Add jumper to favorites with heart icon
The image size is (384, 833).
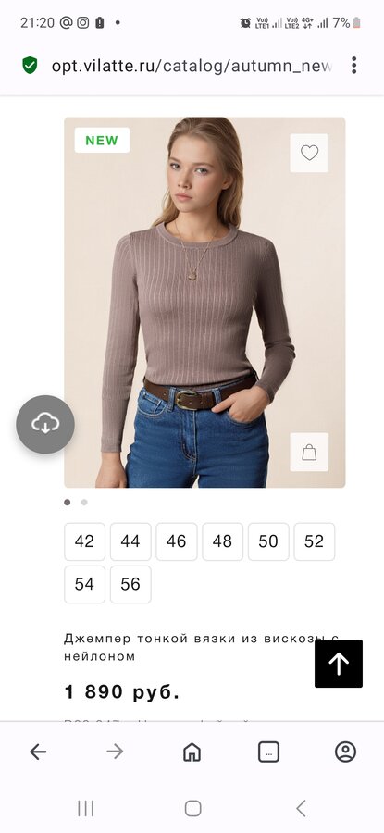pos(309,153)
